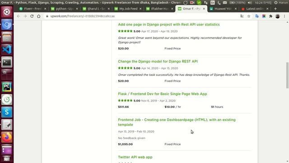Screen dimensions: 289x163
Task: Launch Firefox from the dock
Action: (x=7, y=137)
